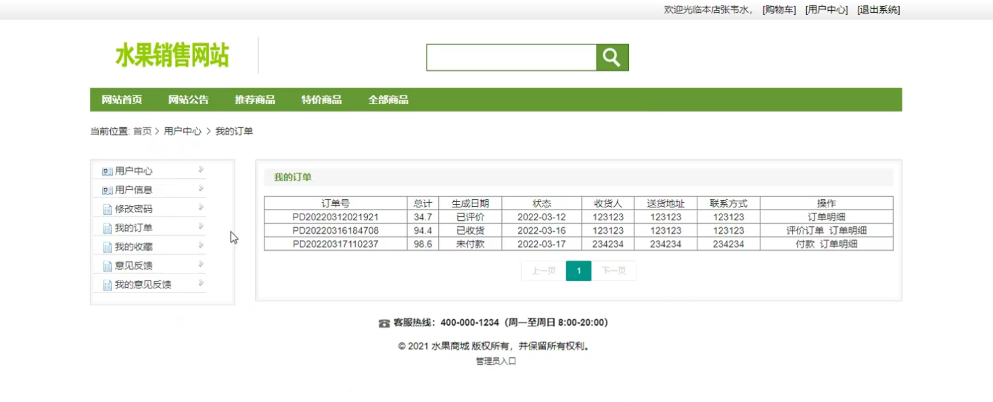Screen dimensions: 993x402
Task: Click the 未付款 cell
Action: (x=470, y=245)
